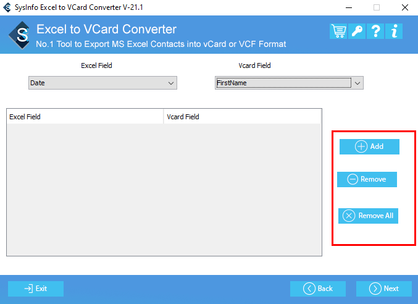
Task: Open help via question mark icon
Action: (x=375, y=31)
